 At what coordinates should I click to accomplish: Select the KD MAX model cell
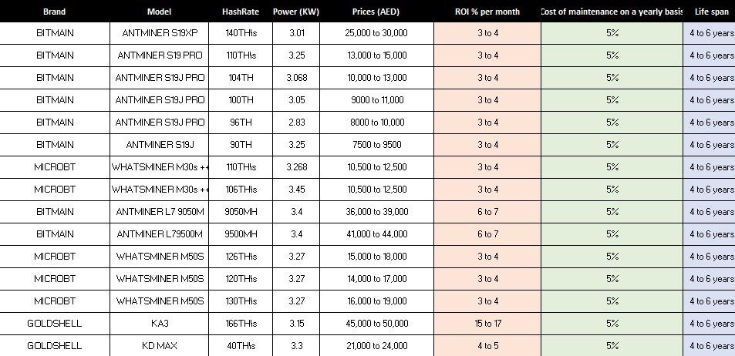(160, 346)
